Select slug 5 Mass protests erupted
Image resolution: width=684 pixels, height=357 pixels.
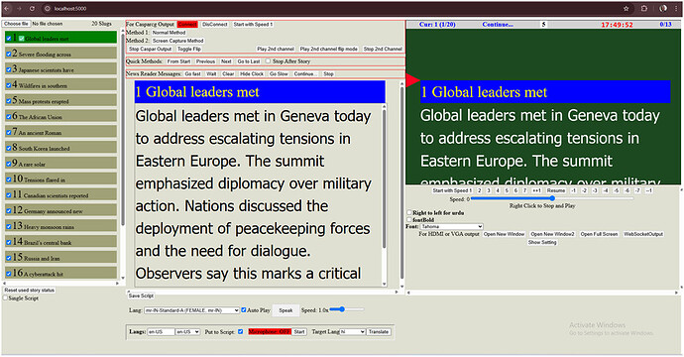[x=61, y=100]
